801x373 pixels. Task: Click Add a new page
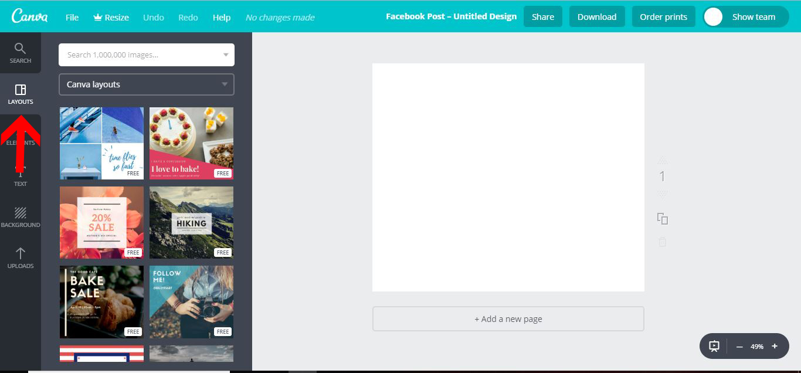(508, 318)
